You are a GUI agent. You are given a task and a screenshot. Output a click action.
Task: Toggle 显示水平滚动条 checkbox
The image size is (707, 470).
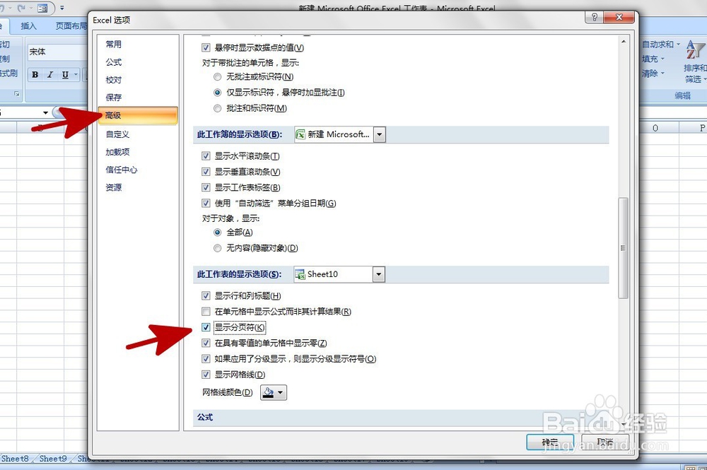(206, 156)
